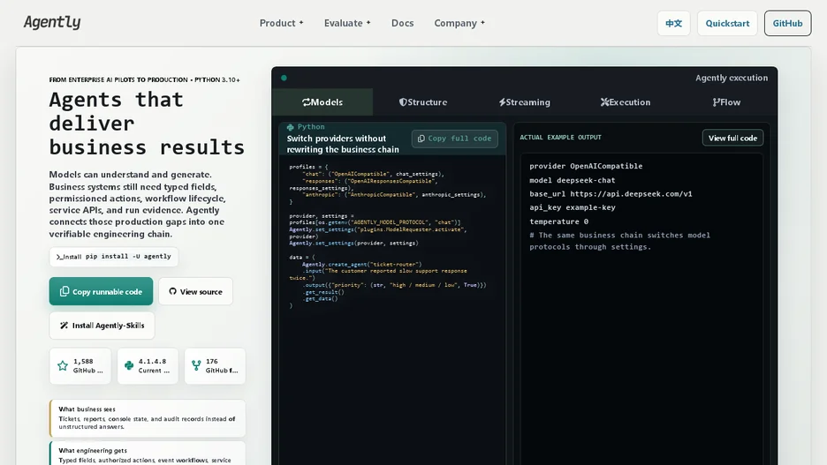Switch to the Streaming tab
This screenshot has height=465, width=827.
pyautogui.click(x=524, y=102)
